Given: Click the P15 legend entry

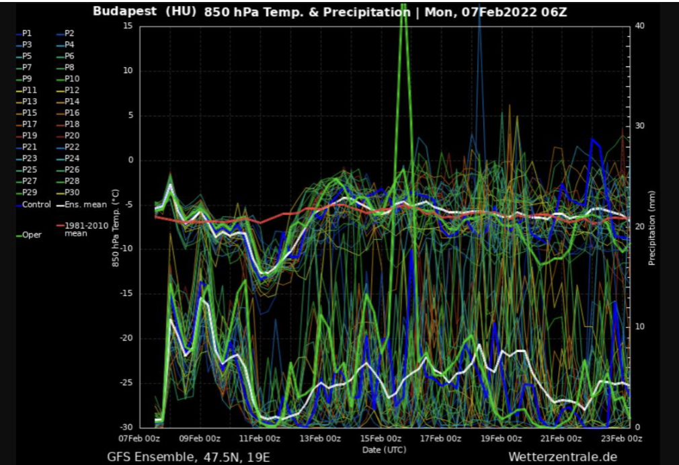Looking at the screenshot, I should click(x=30, y=113).
